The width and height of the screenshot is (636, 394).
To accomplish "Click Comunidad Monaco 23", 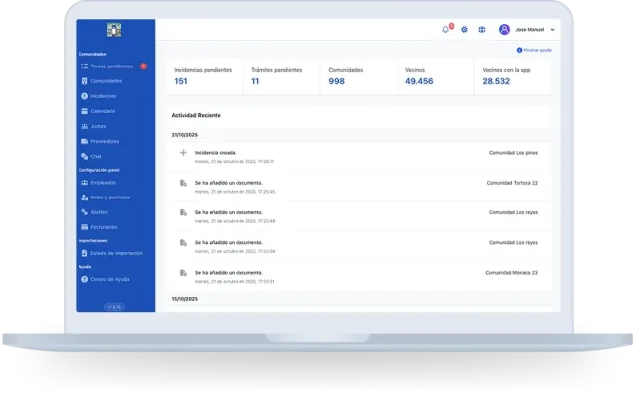I will pos(512,273).
